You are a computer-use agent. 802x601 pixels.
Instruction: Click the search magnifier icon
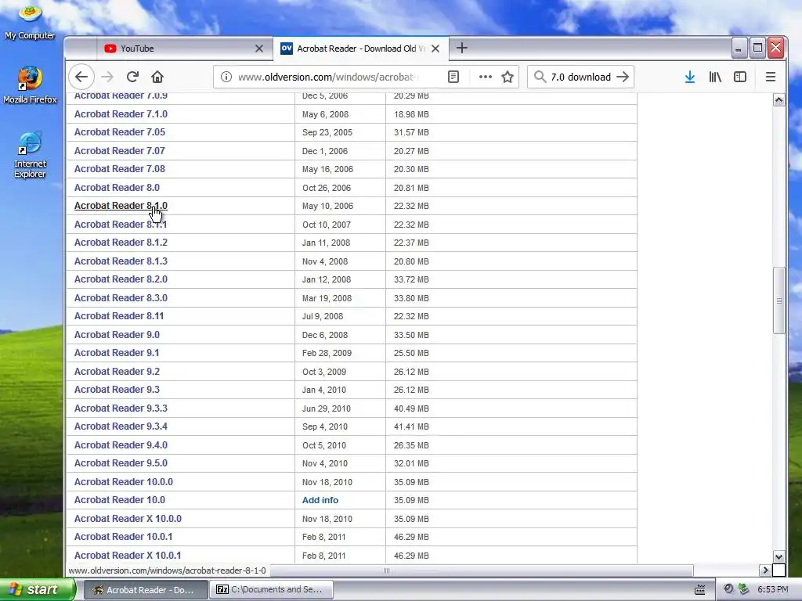point(540,77)
